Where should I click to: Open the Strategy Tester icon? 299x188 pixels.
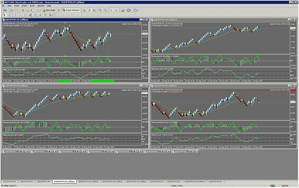(38, 10)
